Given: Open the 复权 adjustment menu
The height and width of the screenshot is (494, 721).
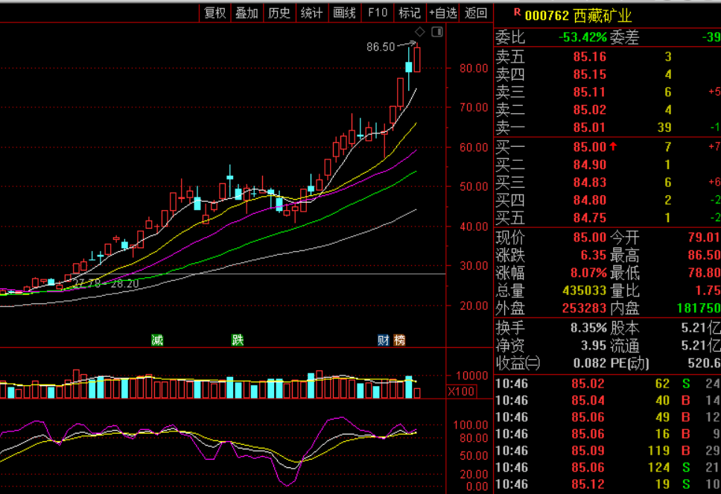Looking at the screenshot, I should pos(215,13).
